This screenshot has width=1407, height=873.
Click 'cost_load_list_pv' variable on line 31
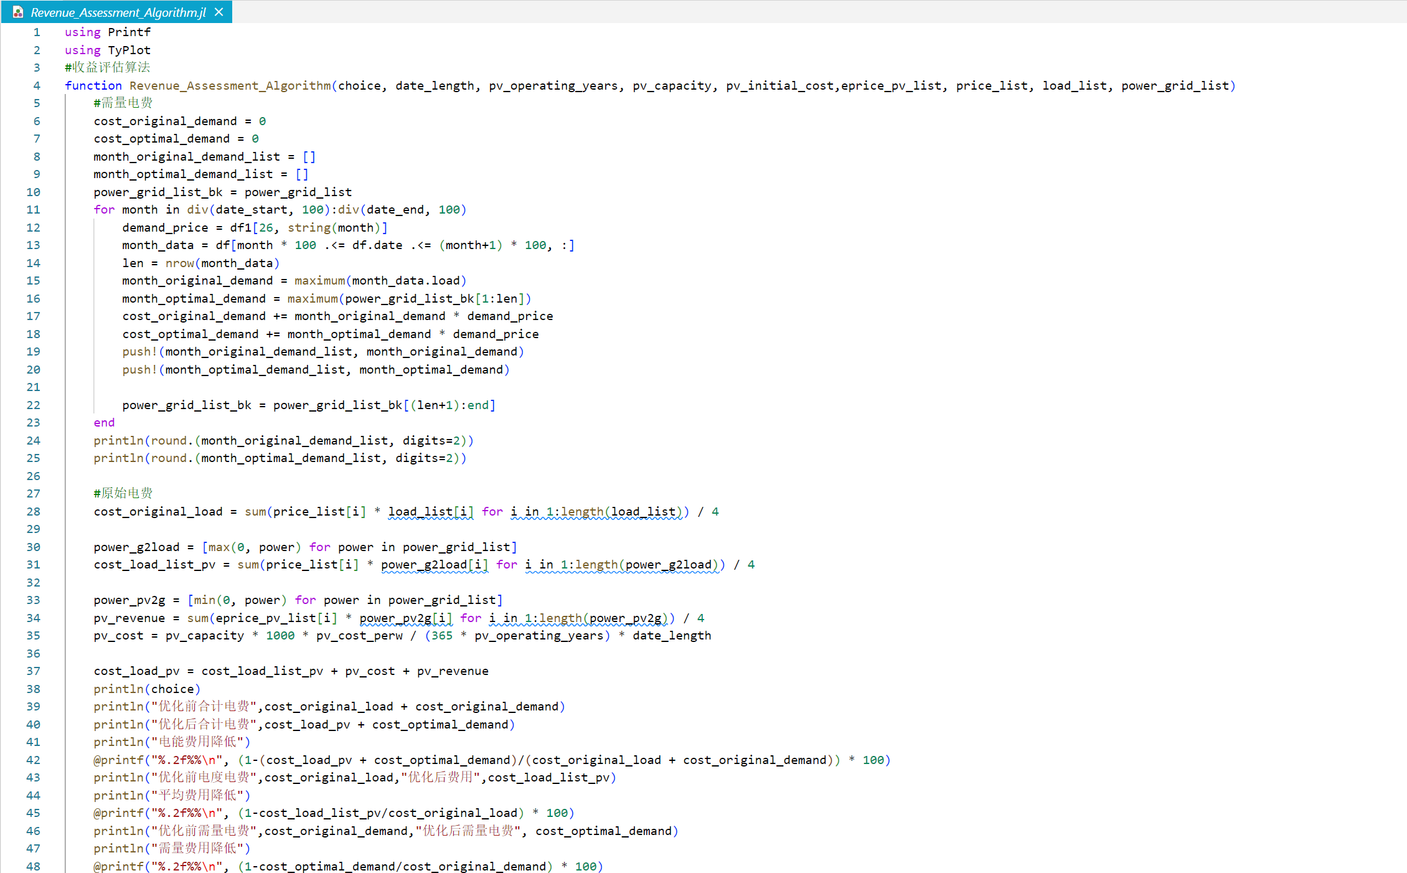click(154, 564)
